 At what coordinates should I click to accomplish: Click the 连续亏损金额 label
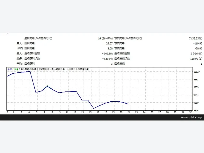(122, 53)
